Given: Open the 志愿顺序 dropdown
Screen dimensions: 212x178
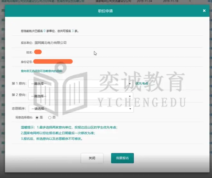Looking at the screenshot, I should 81,109.
